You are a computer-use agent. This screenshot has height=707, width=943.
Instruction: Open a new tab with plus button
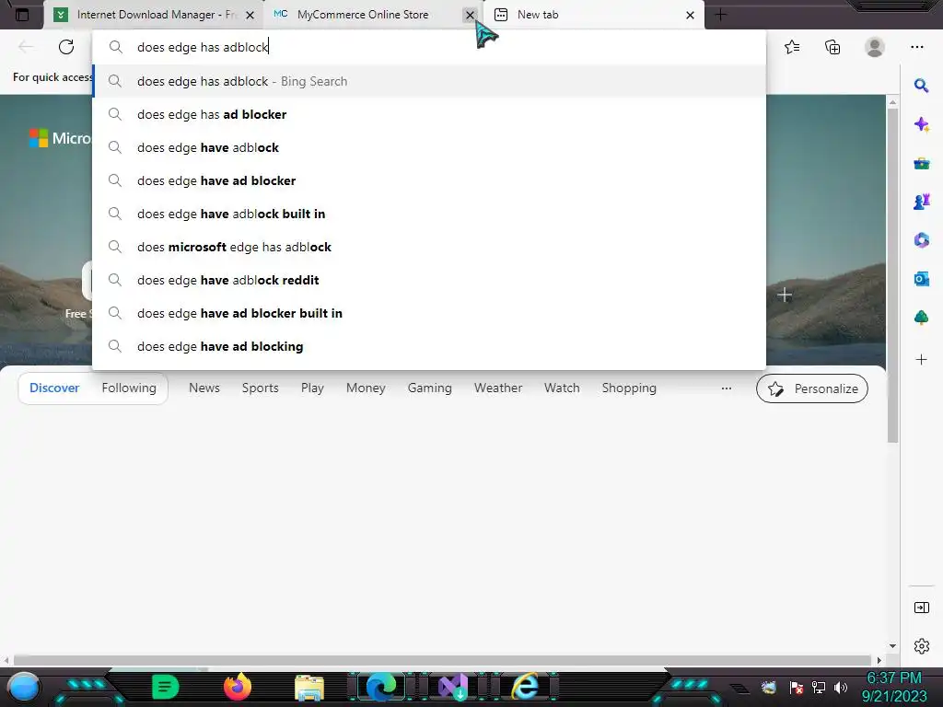(720, 15)
